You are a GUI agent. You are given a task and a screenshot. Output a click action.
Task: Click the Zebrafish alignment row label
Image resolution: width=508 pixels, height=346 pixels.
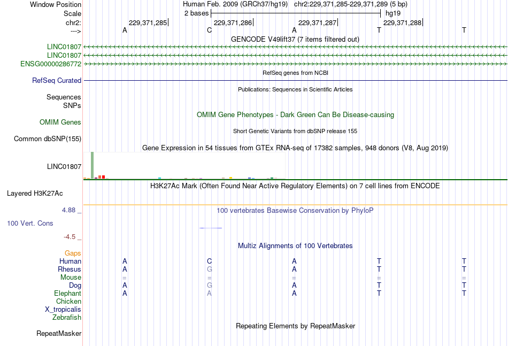click(x=67, y=318)
